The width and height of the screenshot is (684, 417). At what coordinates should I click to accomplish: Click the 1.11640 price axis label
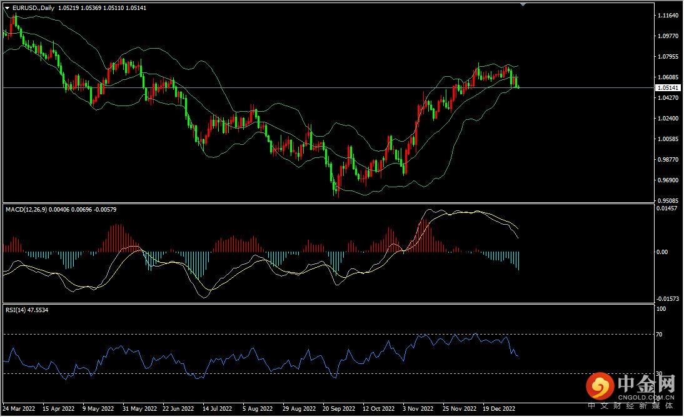pyautogui.click(x=667, y=16)
